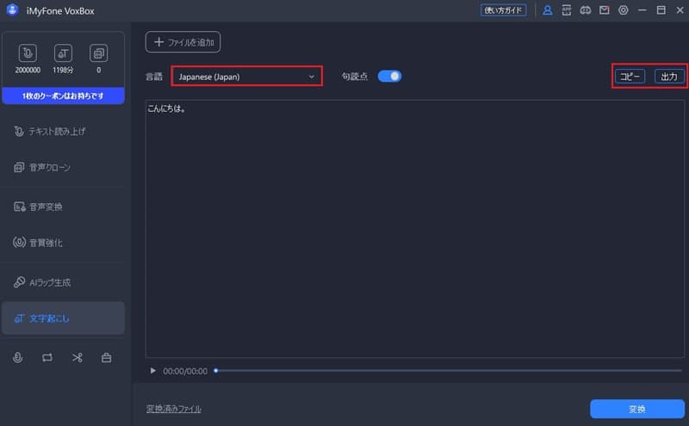689x426 pixels.
Task: Open 音声クローン in the sidebar
Action: click(x=63, y=167)
